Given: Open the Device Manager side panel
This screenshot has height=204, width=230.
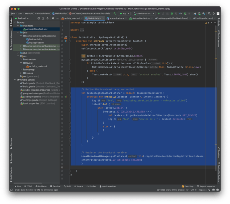Looking at the screenshot, I should [219, 39].
